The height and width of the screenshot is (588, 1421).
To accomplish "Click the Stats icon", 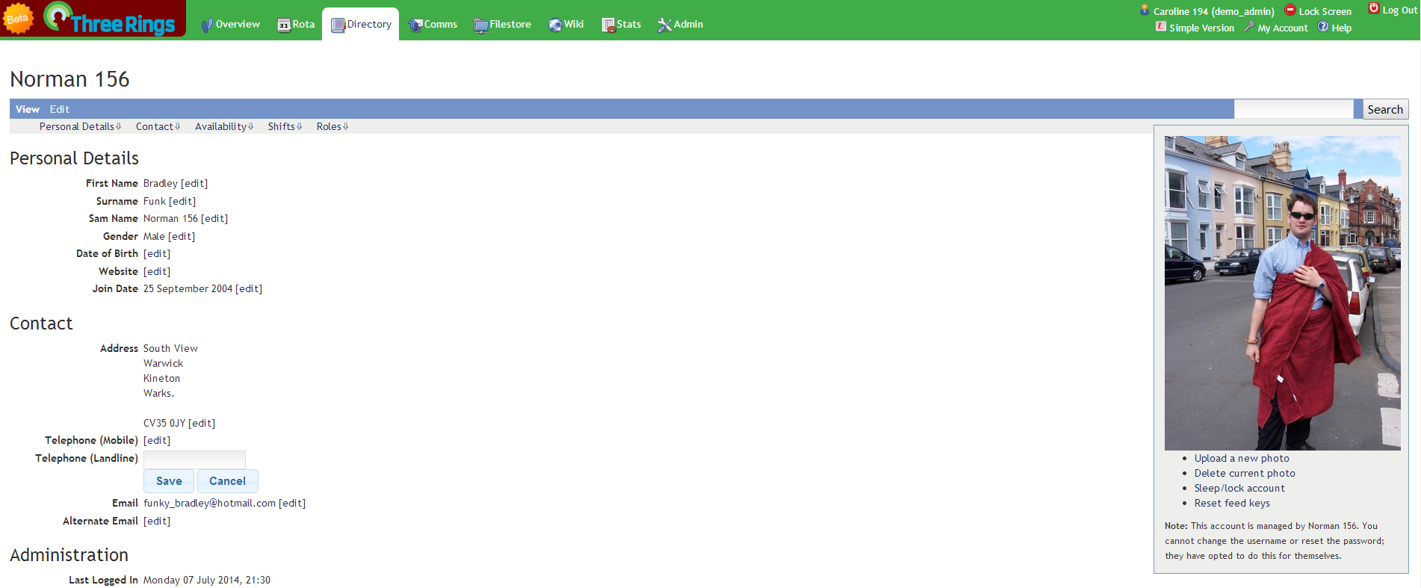I will coord(608,25).
